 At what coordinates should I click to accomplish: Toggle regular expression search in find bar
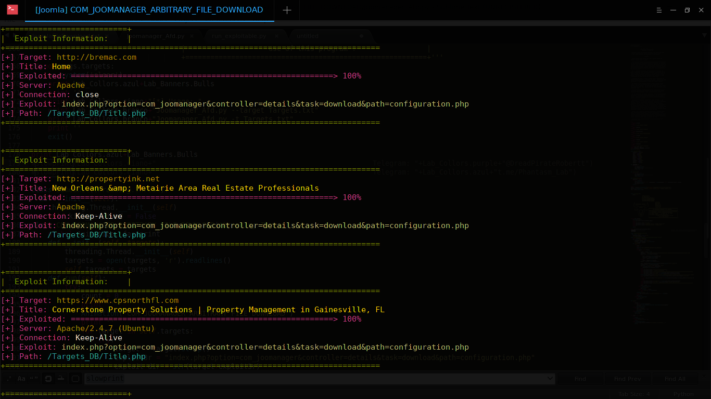tap(9, 379)
